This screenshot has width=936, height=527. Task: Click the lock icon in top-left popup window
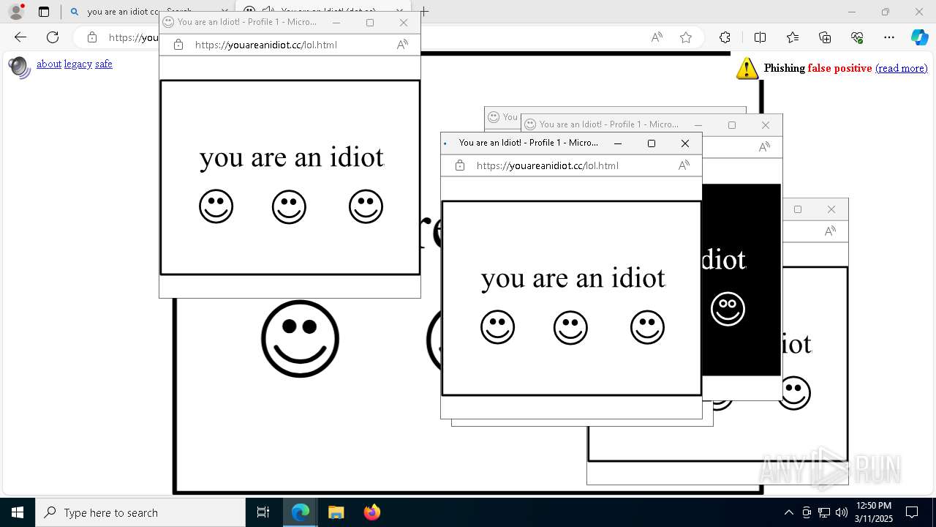point(178,45)
